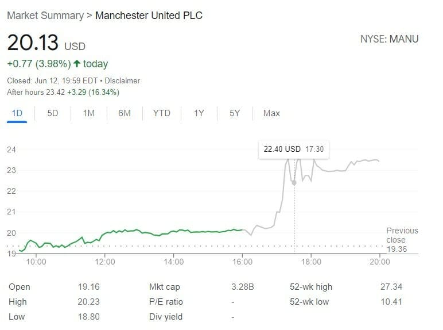This screenshot has width=443, height=330.
Task: Show the Max range chart
Action: click(x=271, y=113)
